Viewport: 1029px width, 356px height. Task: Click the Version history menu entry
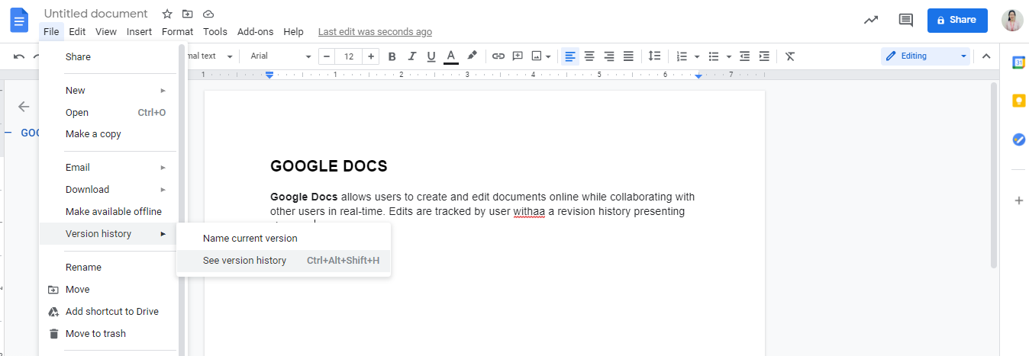point(108,233)
